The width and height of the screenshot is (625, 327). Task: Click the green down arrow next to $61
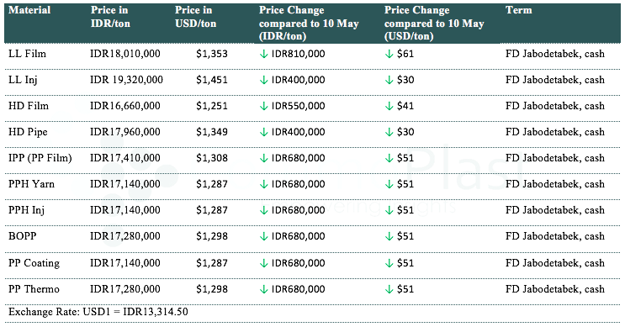[x=389, y=54]
